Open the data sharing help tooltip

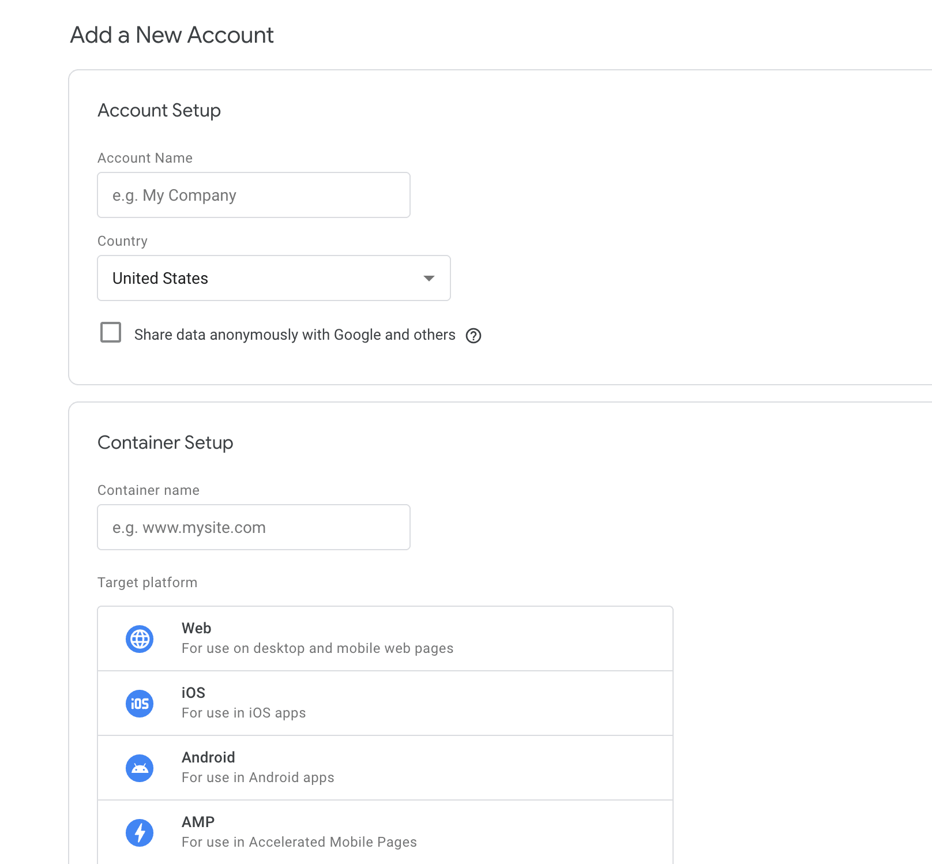coord(473,336)
